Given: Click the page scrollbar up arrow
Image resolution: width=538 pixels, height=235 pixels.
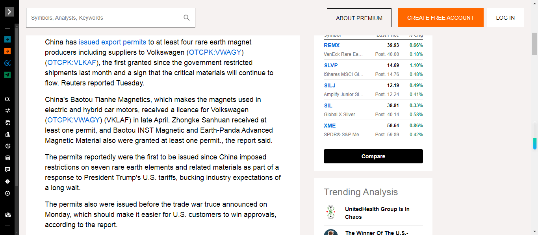Looking at the screenshot, I should tap(534, 3).
